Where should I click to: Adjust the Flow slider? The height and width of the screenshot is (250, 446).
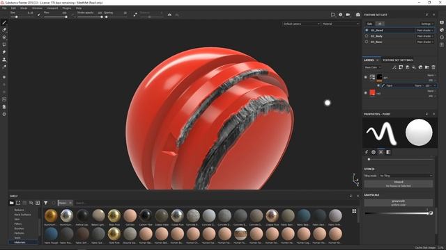56,17
